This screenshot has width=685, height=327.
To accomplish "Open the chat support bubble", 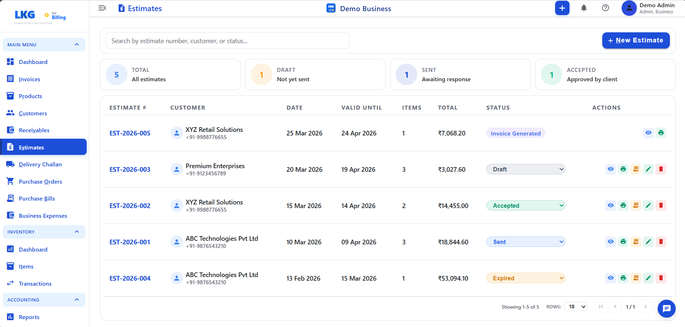I will pos(666,308).
